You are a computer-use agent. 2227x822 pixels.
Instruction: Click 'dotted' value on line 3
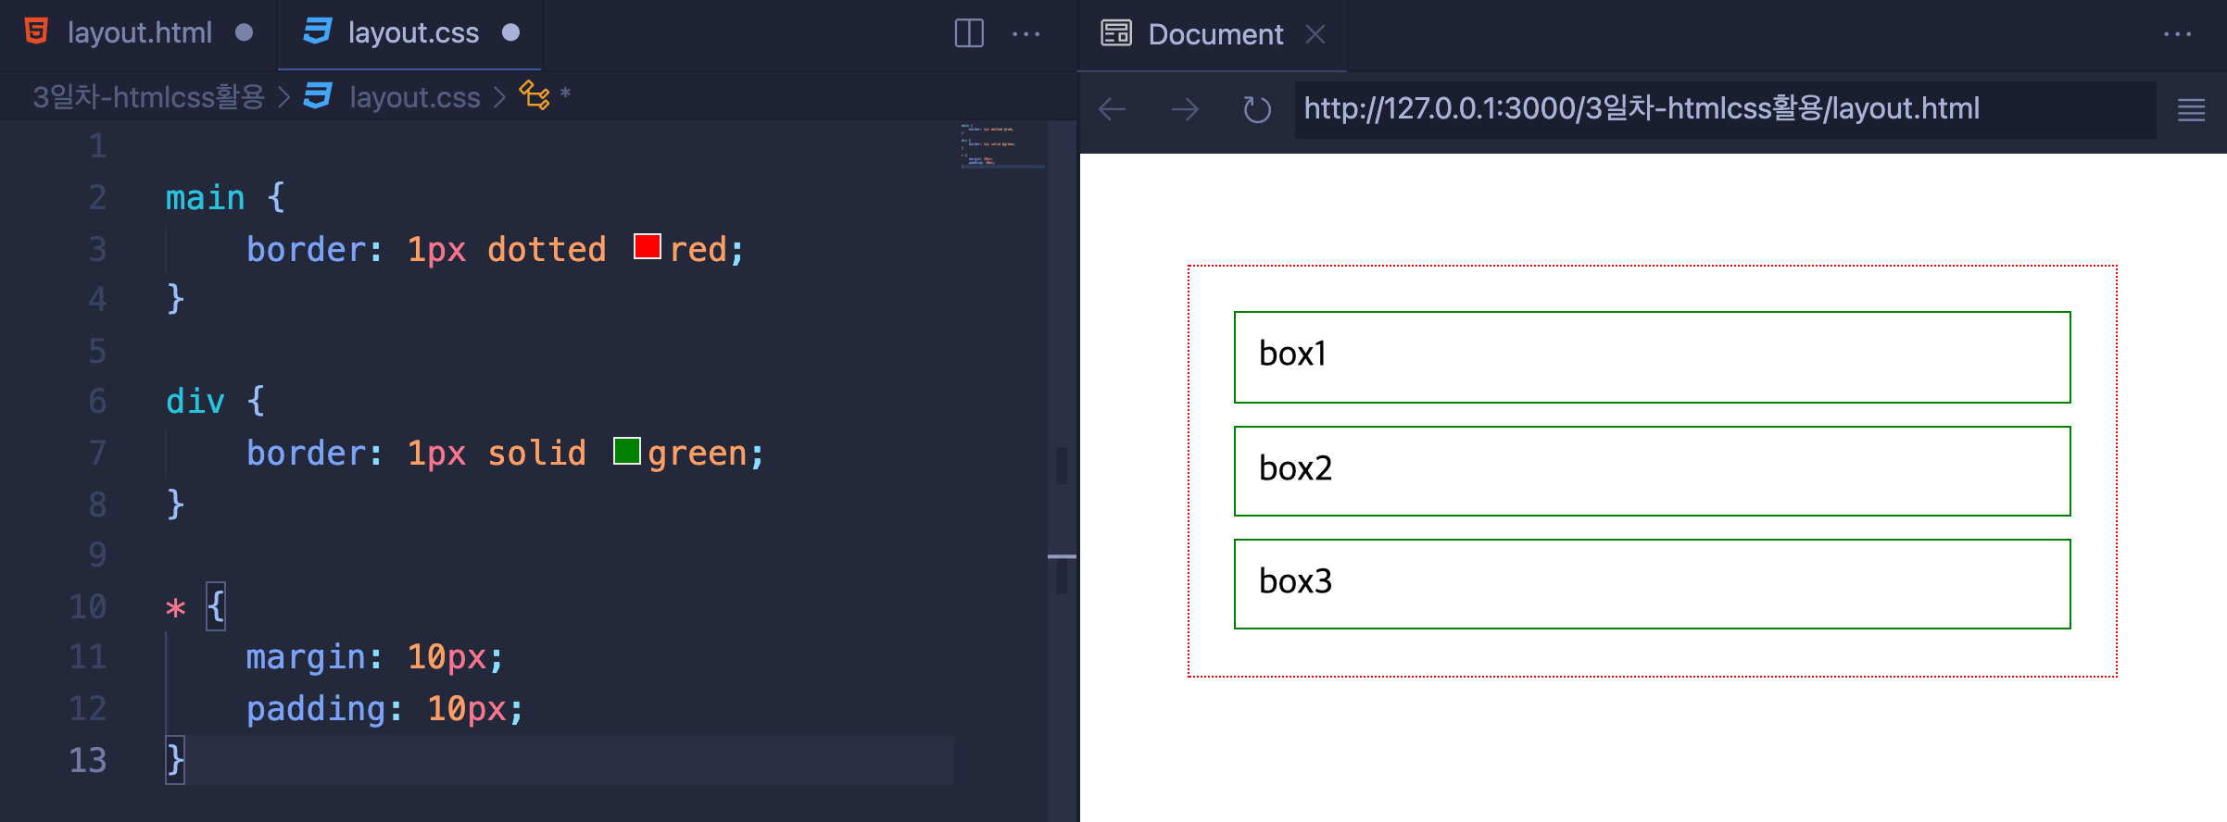(547, 249)
